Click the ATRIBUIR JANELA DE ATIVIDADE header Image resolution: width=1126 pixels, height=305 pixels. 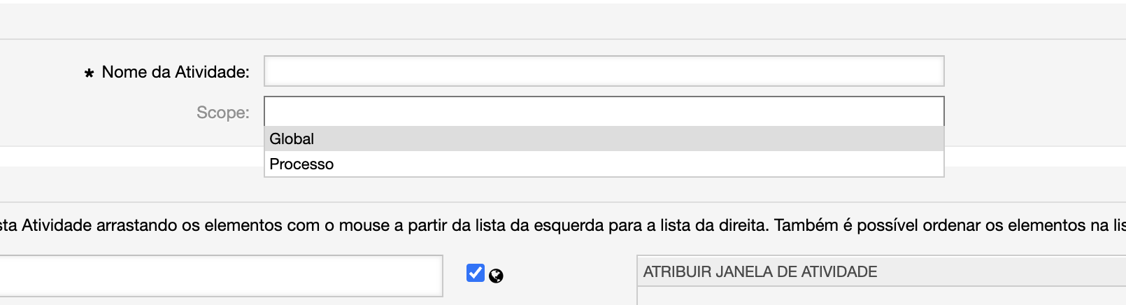point(760,272)
